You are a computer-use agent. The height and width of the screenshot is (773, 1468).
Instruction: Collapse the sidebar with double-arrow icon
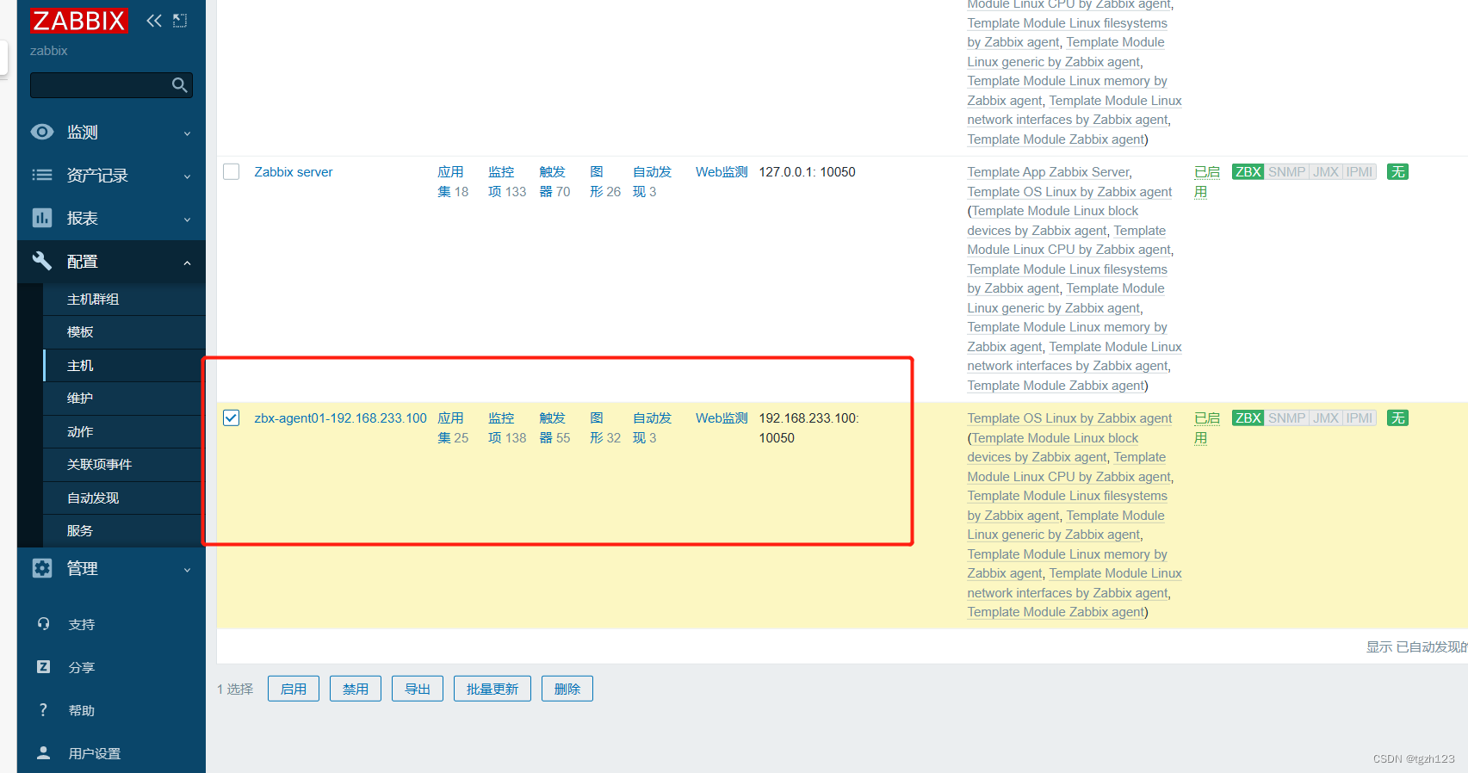tap(154, 21)
